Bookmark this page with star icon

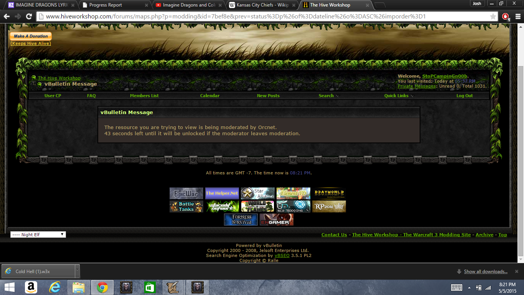(493, 17)
